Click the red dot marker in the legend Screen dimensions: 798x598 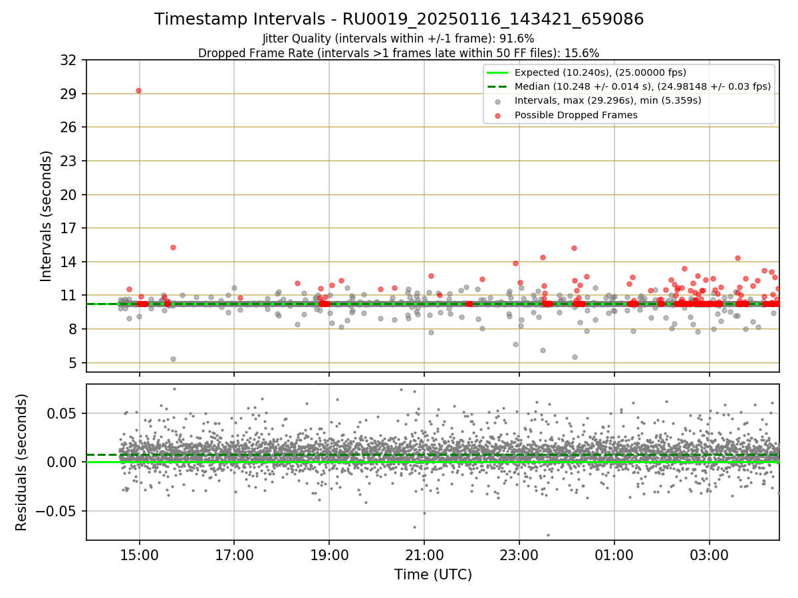click(x=498, y=115)
